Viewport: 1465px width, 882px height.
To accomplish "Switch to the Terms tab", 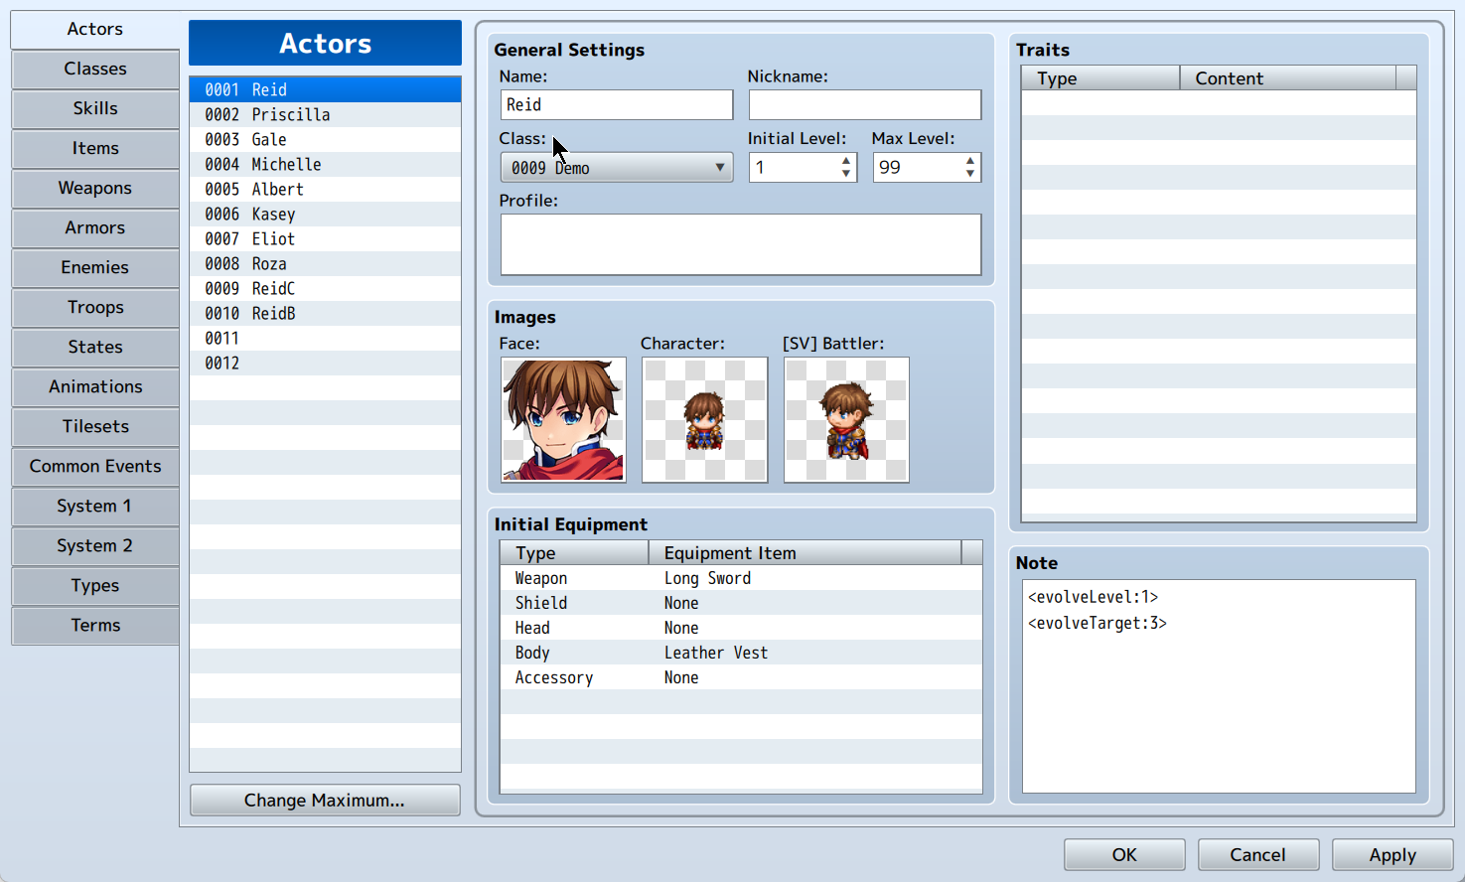I will (x=94, y=625).
